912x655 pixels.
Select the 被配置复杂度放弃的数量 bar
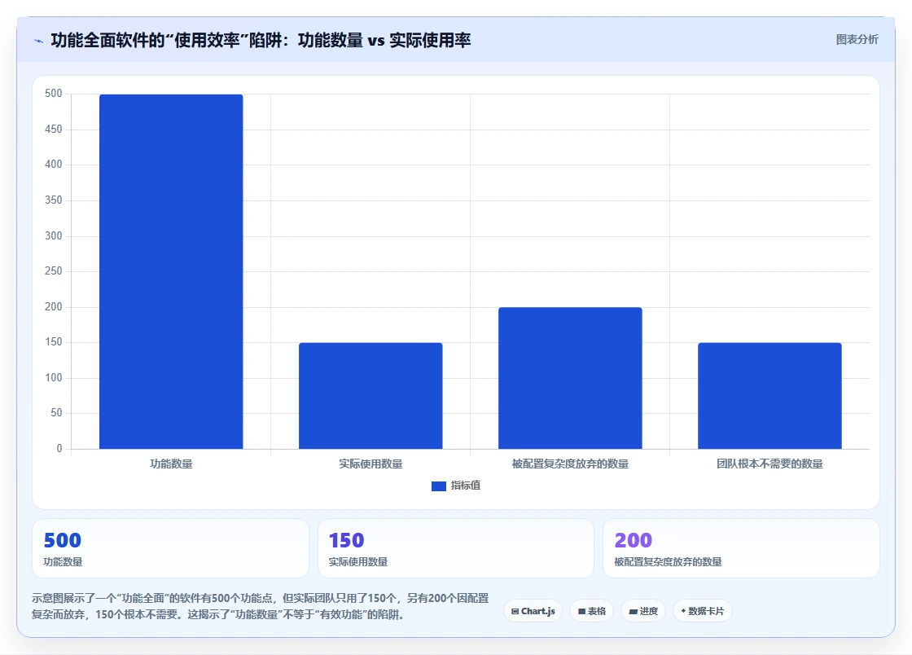570,378
